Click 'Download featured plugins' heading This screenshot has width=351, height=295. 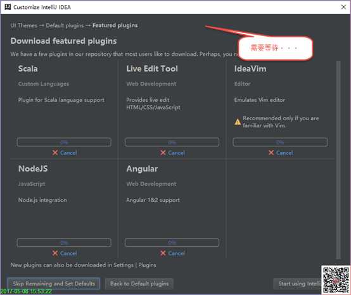click(63, 41)
